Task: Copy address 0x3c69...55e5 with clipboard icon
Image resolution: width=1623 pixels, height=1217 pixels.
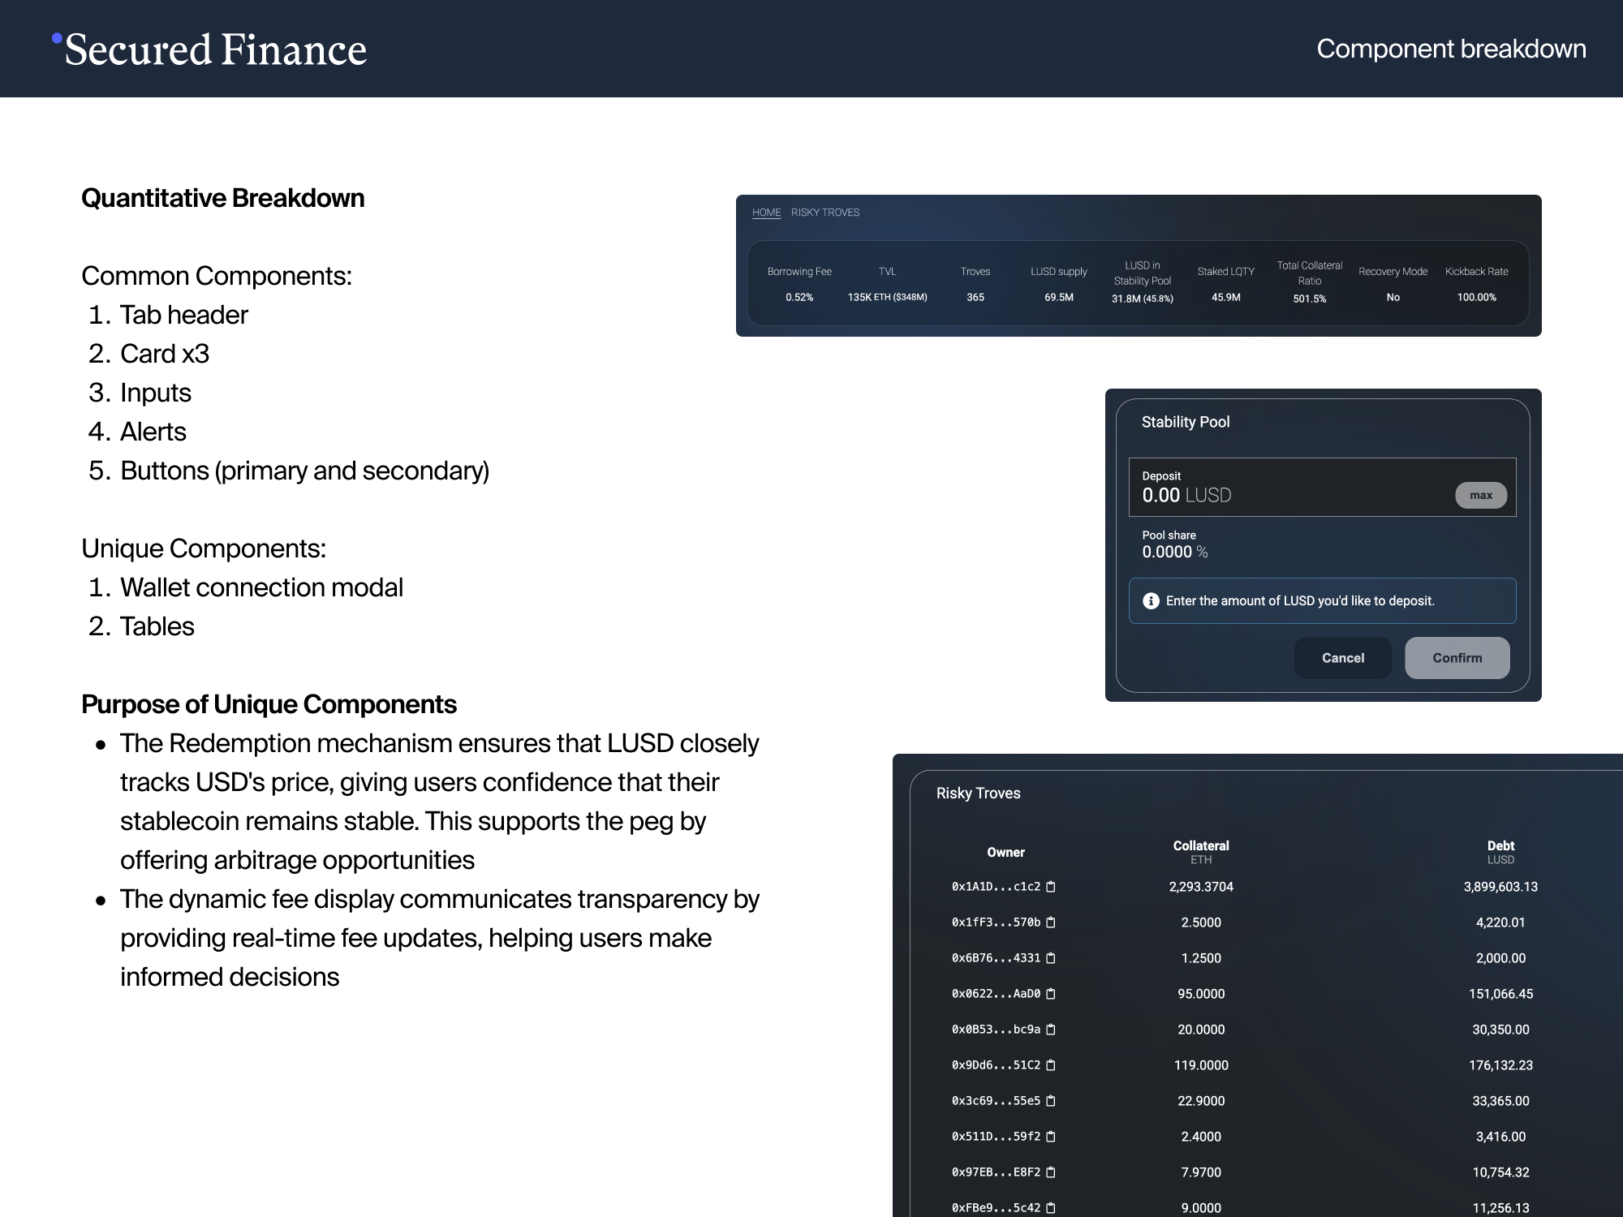Action: 1051,1101
